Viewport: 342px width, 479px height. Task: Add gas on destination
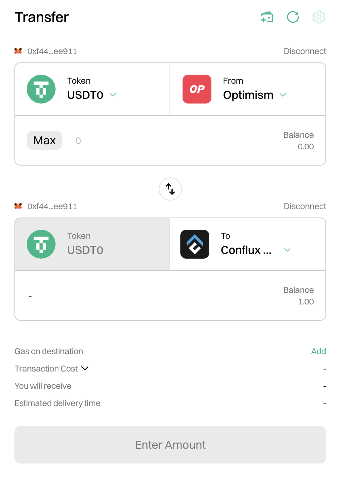coord(319,351)
